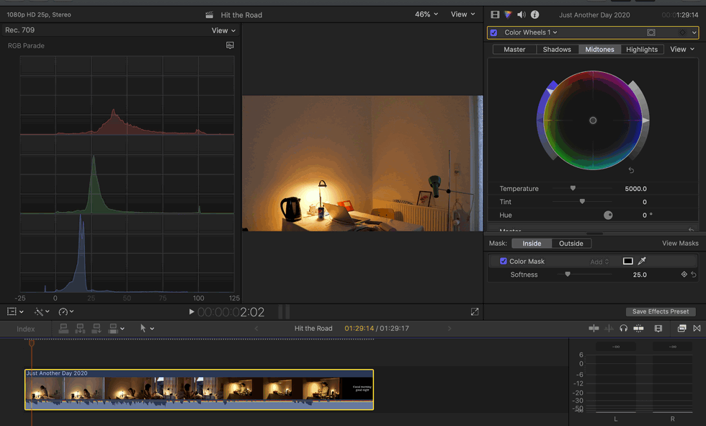Click the project clapperboard icon
Viewport: 706px width, 426px height.
pos(210,15)
